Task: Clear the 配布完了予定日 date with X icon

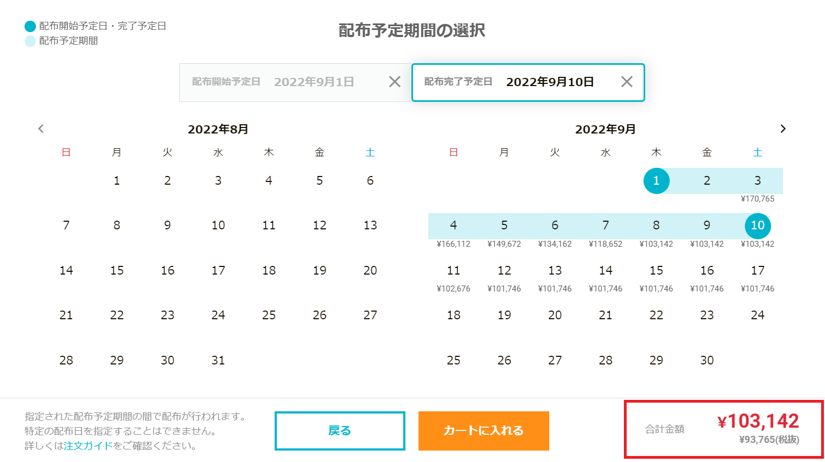Action: point(627,82)
